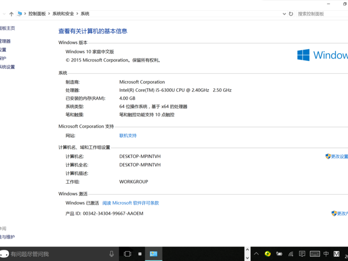Click the shield icon beside 更改设置

pyautogui.click(x=328, y=156)
